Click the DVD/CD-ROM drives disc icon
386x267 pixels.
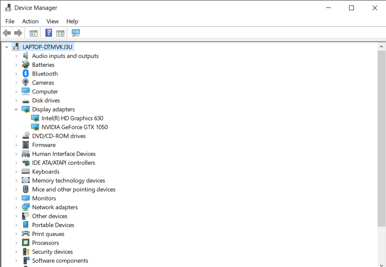pos(26,136)
